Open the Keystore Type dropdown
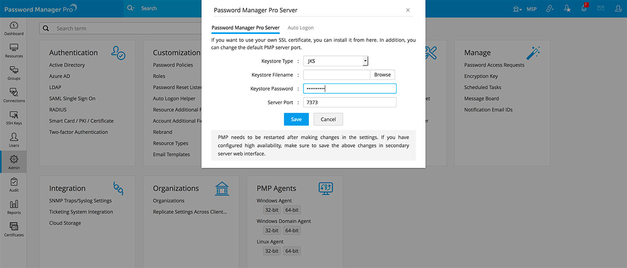Viewport: 627px width, 268px height. 336,61
